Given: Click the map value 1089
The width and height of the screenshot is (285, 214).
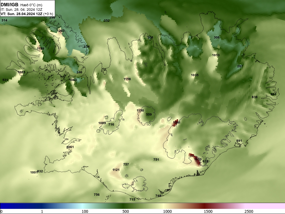Looking at the screenshot, I should pyautogui.click(x=102, y=123).
